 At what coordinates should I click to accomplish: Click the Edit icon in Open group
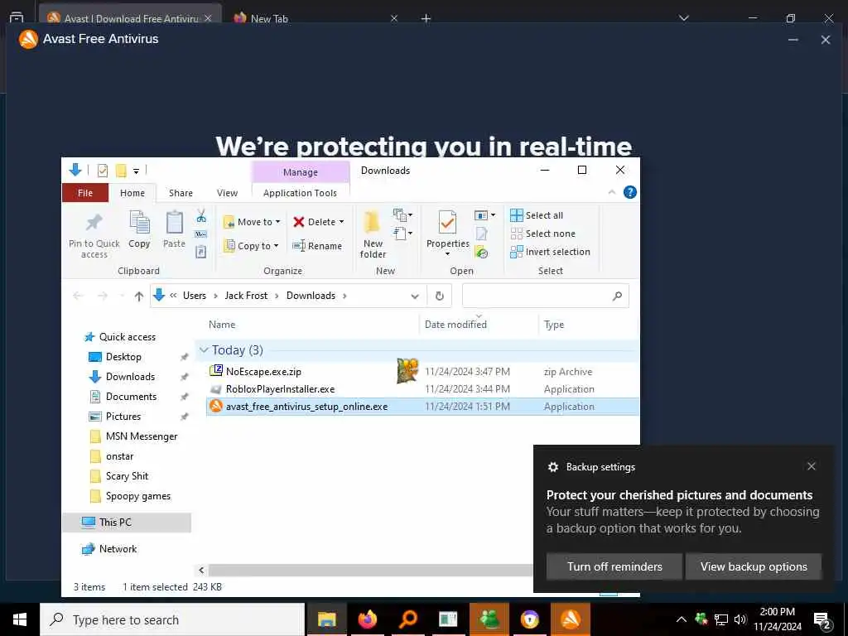481,234
